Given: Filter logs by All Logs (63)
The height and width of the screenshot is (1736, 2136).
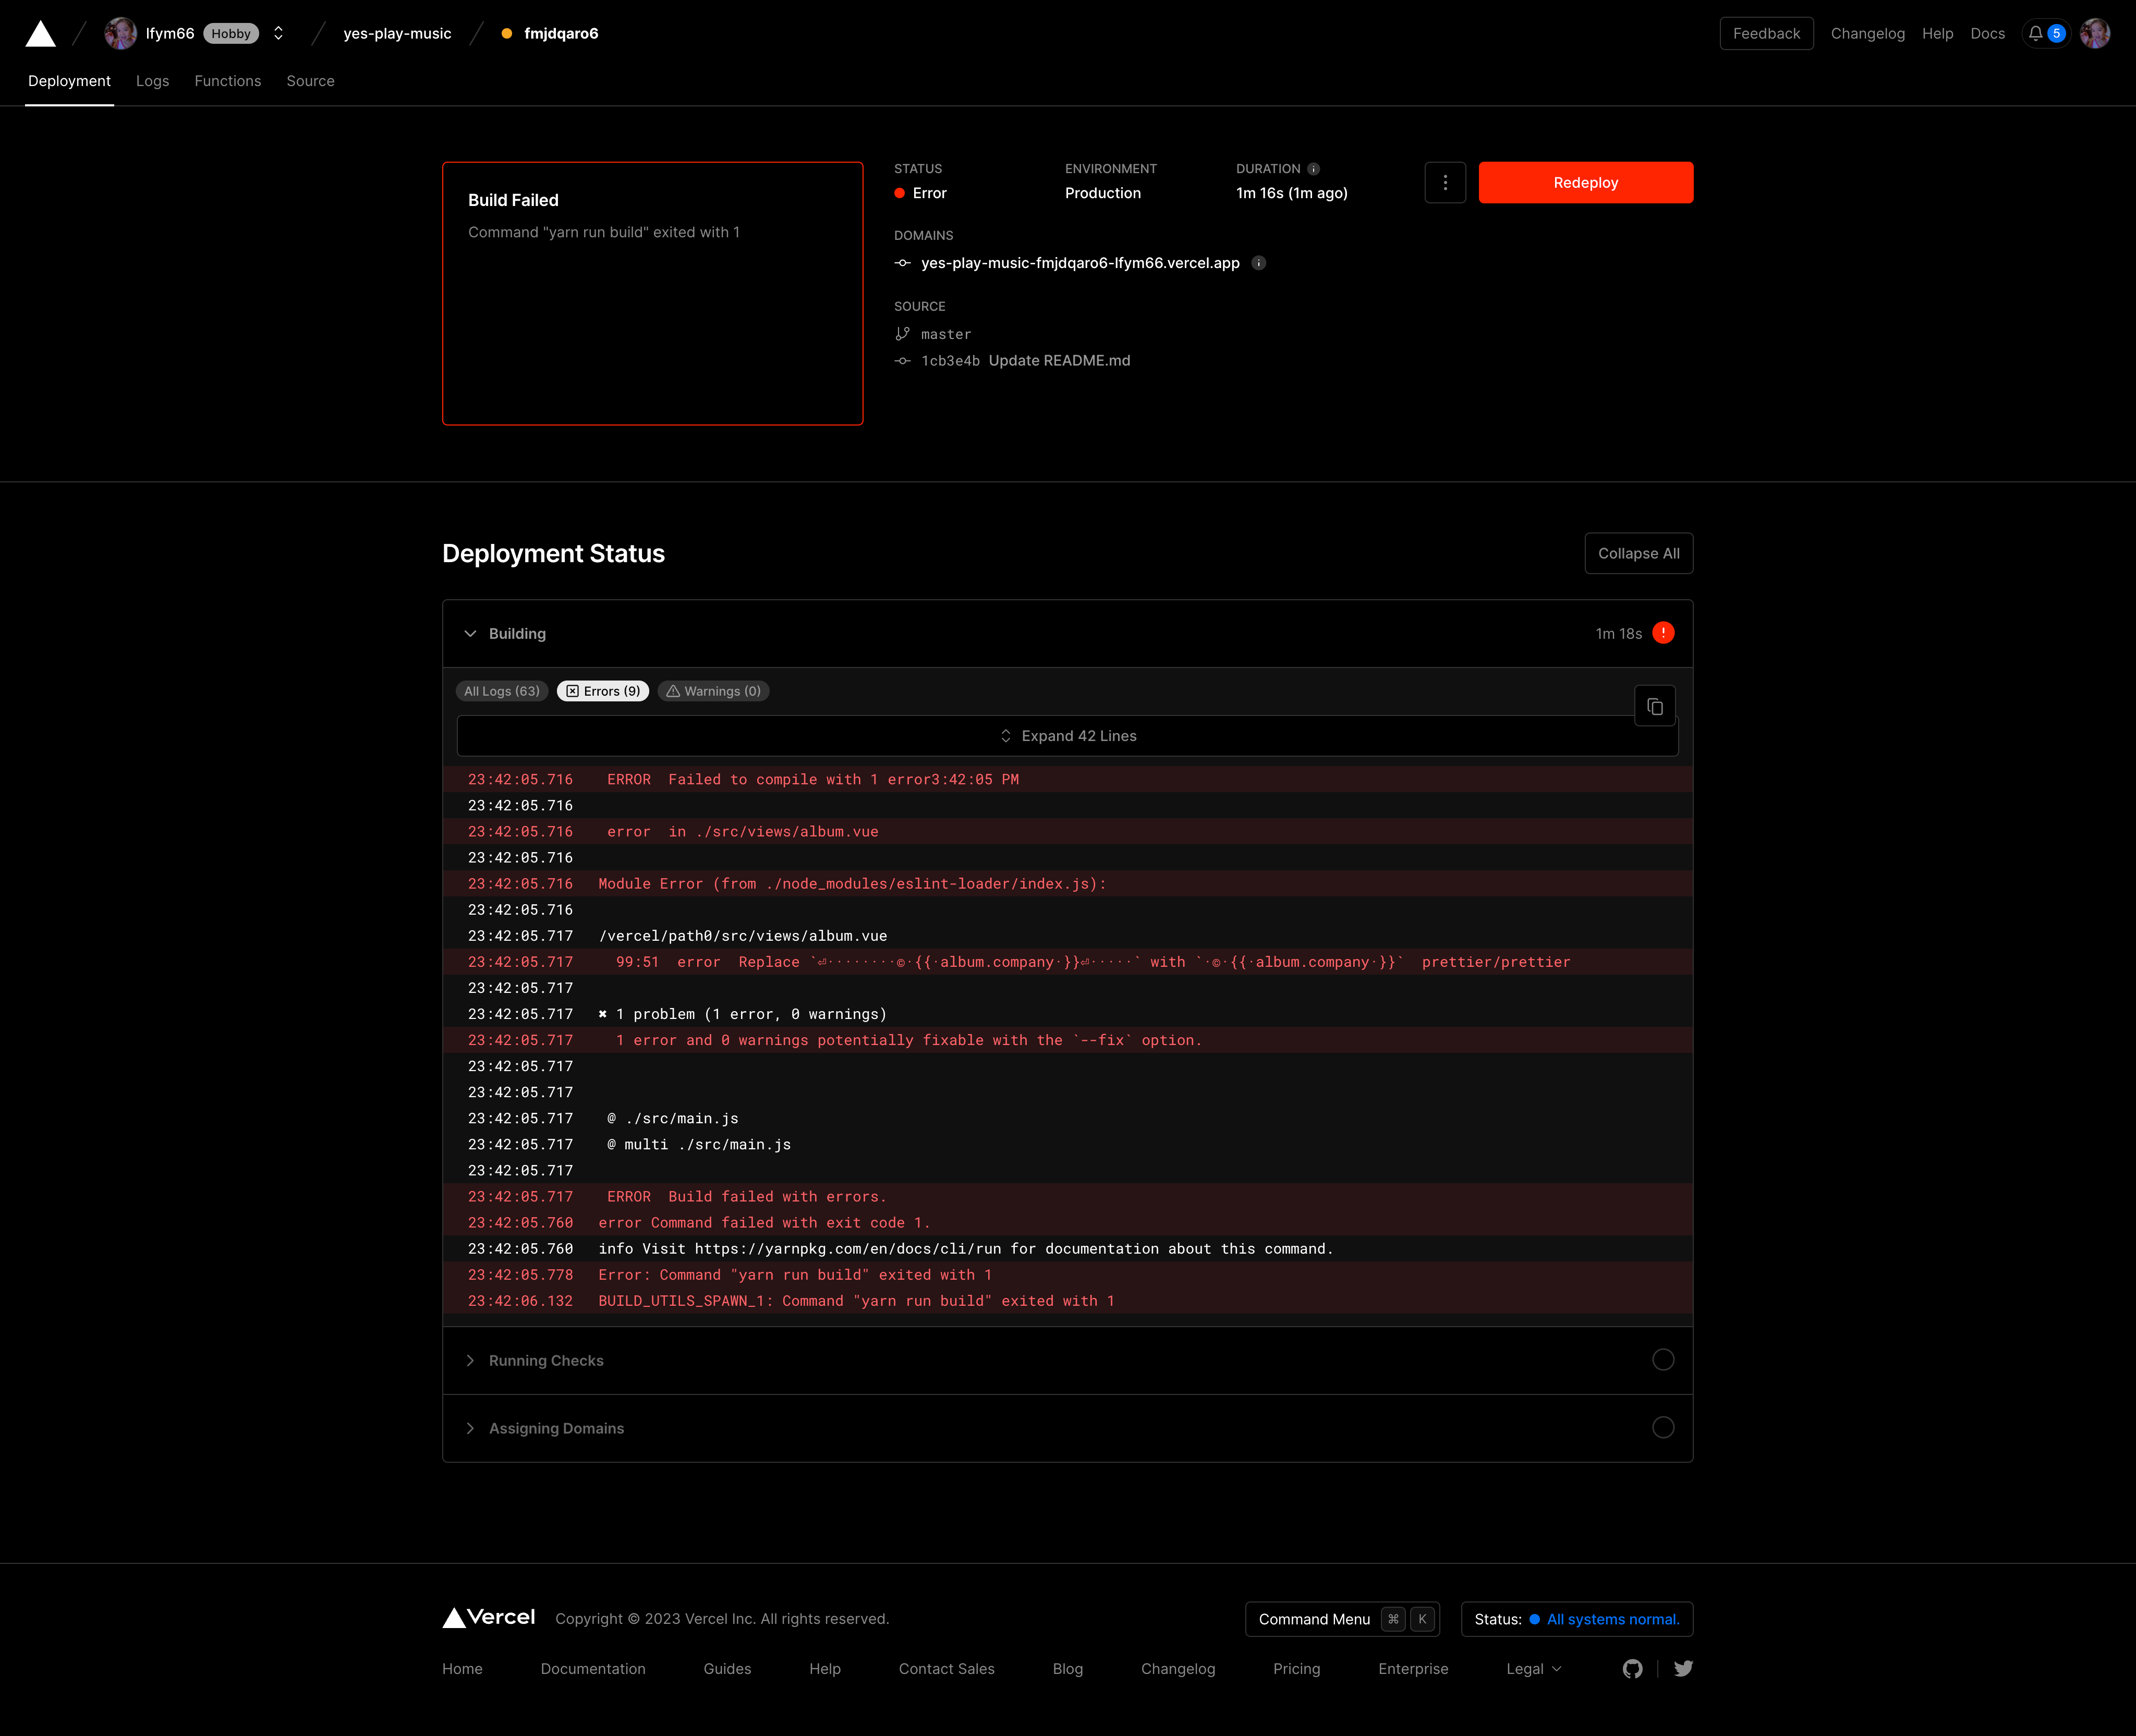Looking at the screenshot, I should point(502,691).
